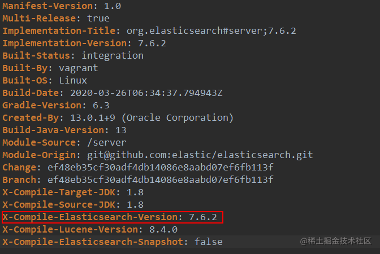Click the Build-Date timestamp value
Image resolution: width=380 pixels, height=254 pixels.
pyautogui.click(x=146, y=93)
